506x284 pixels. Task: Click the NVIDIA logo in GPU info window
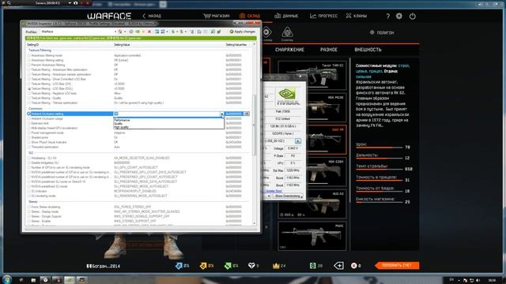tap(288, 96)
